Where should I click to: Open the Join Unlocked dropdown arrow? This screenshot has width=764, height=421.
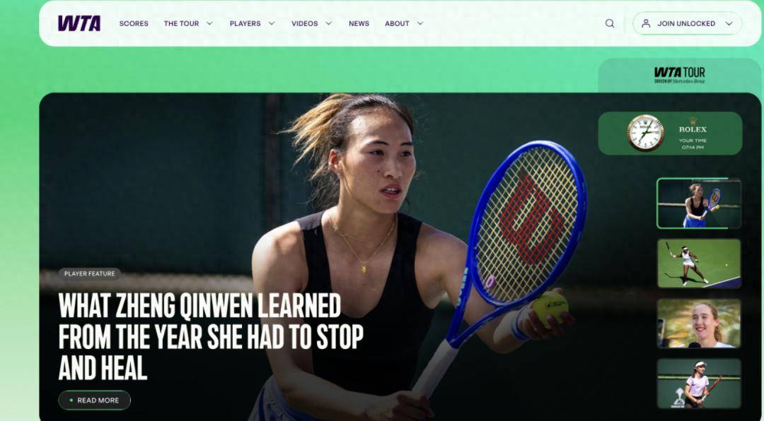click(729, 23)
